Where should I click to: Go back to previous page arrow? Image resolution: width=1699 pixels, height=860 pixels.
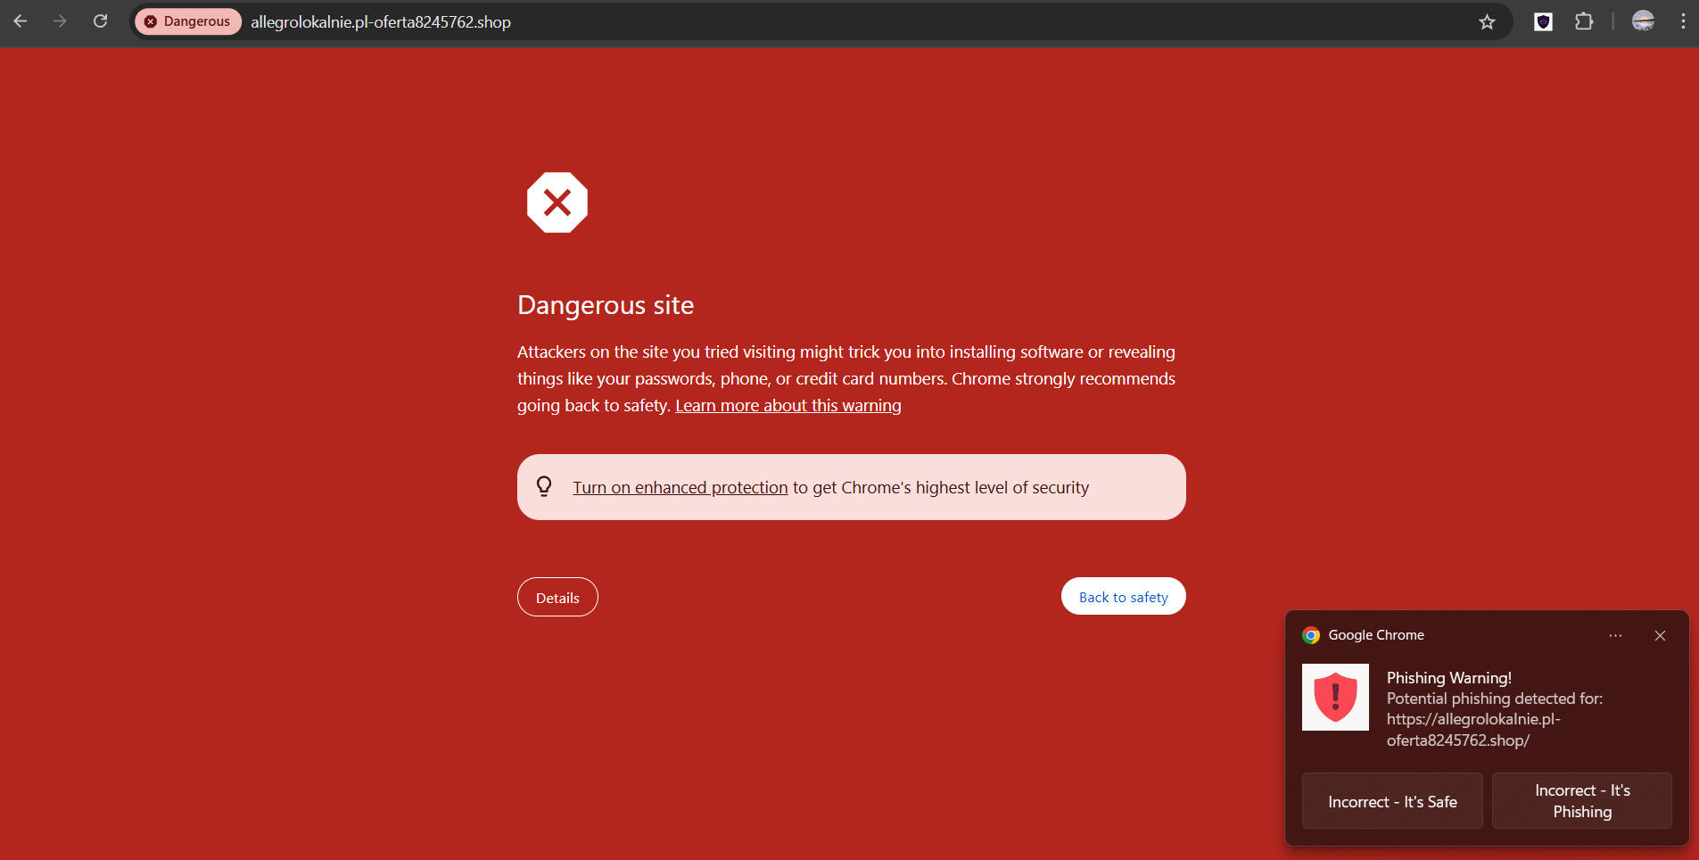point(21,21)
